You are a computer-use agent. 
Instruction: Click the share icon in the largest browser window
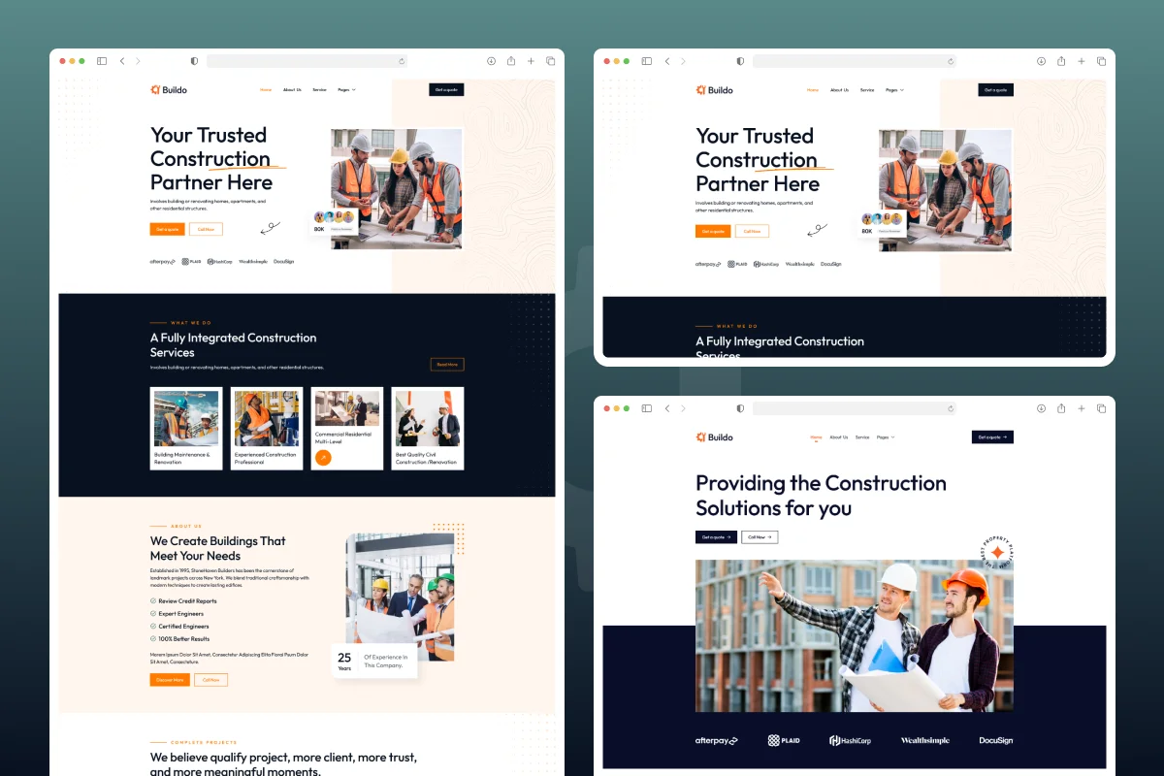(511, 61)
